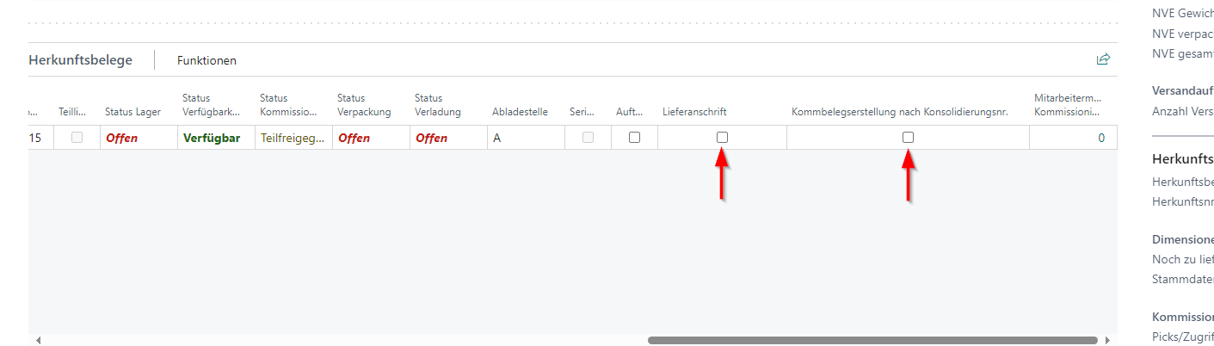Click the Lieferanschrift column header
Image resolution: width=1214 pixels, height=346 pixels.
[x=694, y=112]
